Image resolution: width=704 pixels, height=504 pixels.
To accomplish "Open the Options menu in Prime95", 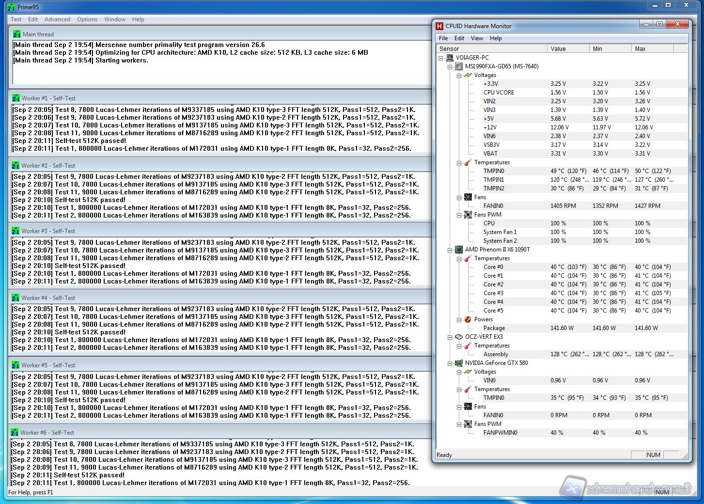I will tap(87, 19).
